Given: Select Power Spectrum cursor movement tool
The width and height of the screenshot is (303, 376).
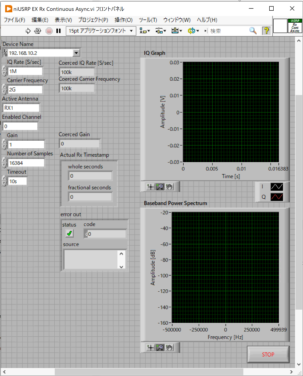Looking at the screenshot, I should (x=151, y=347).
